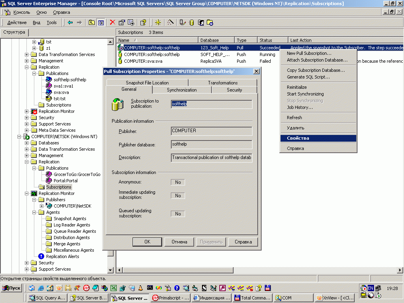Select the Snapshot Agents tree item
The image size is (404, 303).
click(70, 219)
